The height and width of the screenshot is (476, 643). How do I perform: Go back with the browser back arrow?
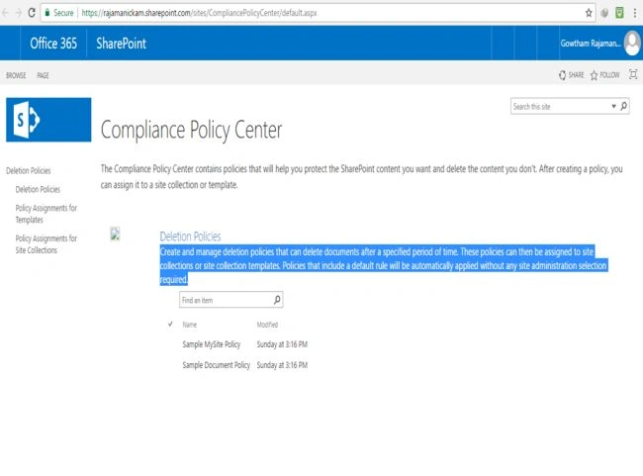(x=5, y=13)
